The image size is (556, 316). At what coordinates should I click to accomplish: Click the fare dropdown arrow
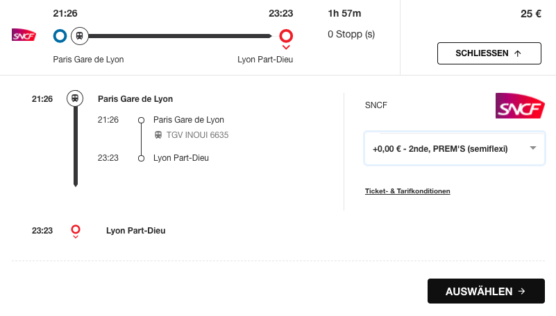[x=533, y=148]
